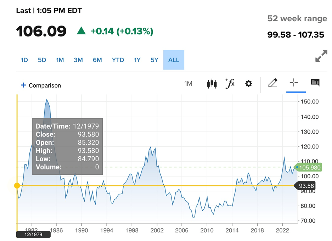Switch to the 6M range

(97, 60)
